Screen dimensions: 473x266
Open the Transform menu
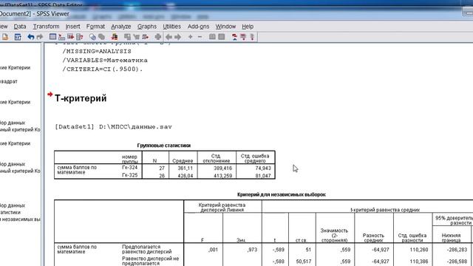pos(46,27)
